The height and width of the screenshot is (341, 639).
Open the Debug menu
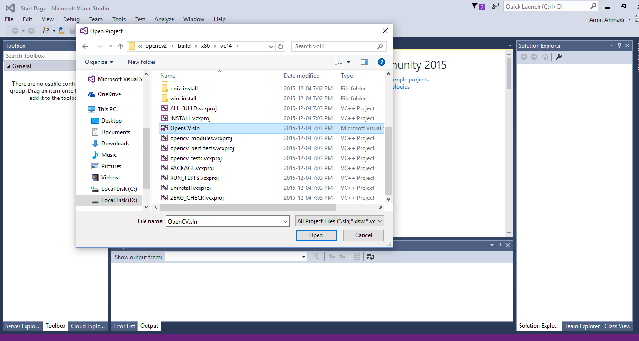pos(71,19)
